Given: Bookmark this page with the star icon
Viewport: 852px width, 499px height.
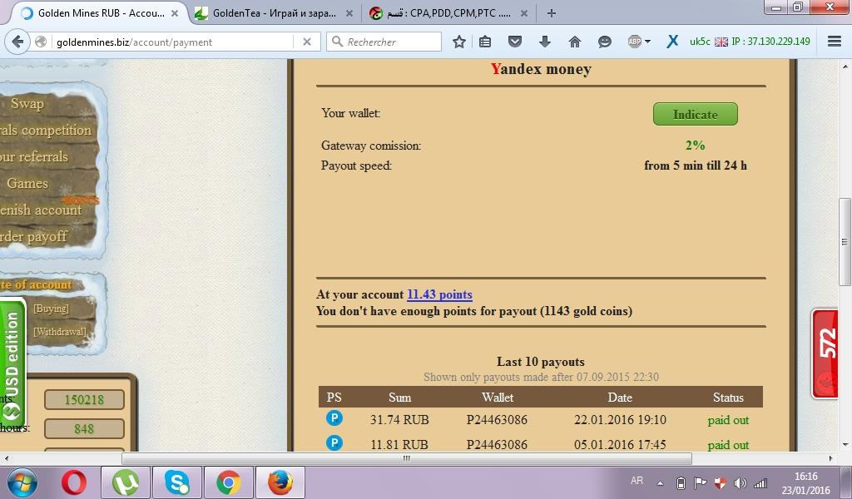Looking at the screenshot, I should pyautogui.click(x=459, y=42).
